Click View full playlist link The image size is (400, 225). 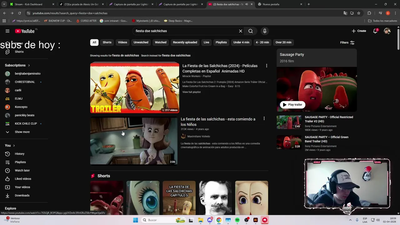192,92
